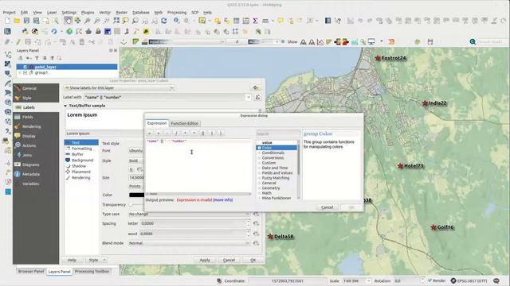The height and width of the screenshot is (286, 510).
Task: Click the teal search magnifier icon
Action: 473,42
